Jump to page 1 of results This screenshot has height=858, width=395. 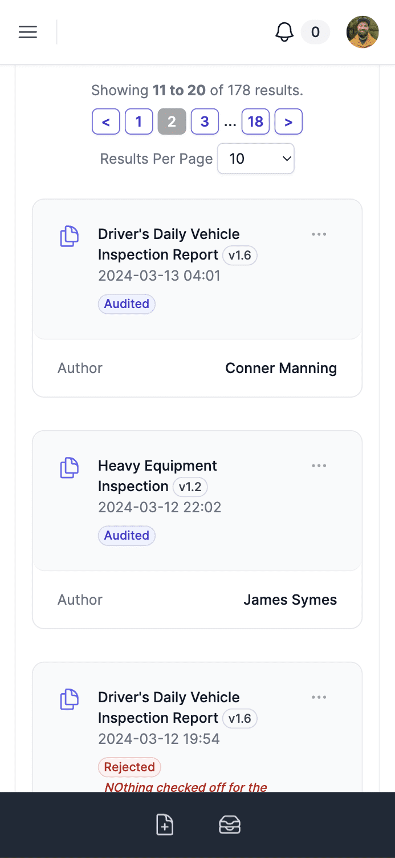click(x=139, y=122)
